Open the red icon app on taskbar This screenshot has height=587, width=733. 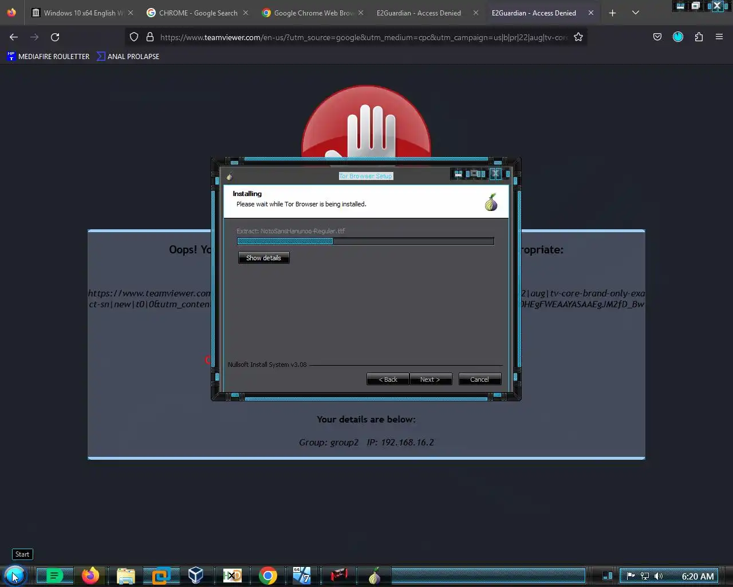coord(339,574)
